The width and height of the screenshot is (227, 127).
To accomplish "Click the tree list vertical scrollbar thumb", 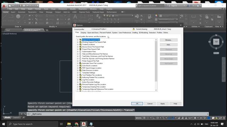I will coord(156,61).
